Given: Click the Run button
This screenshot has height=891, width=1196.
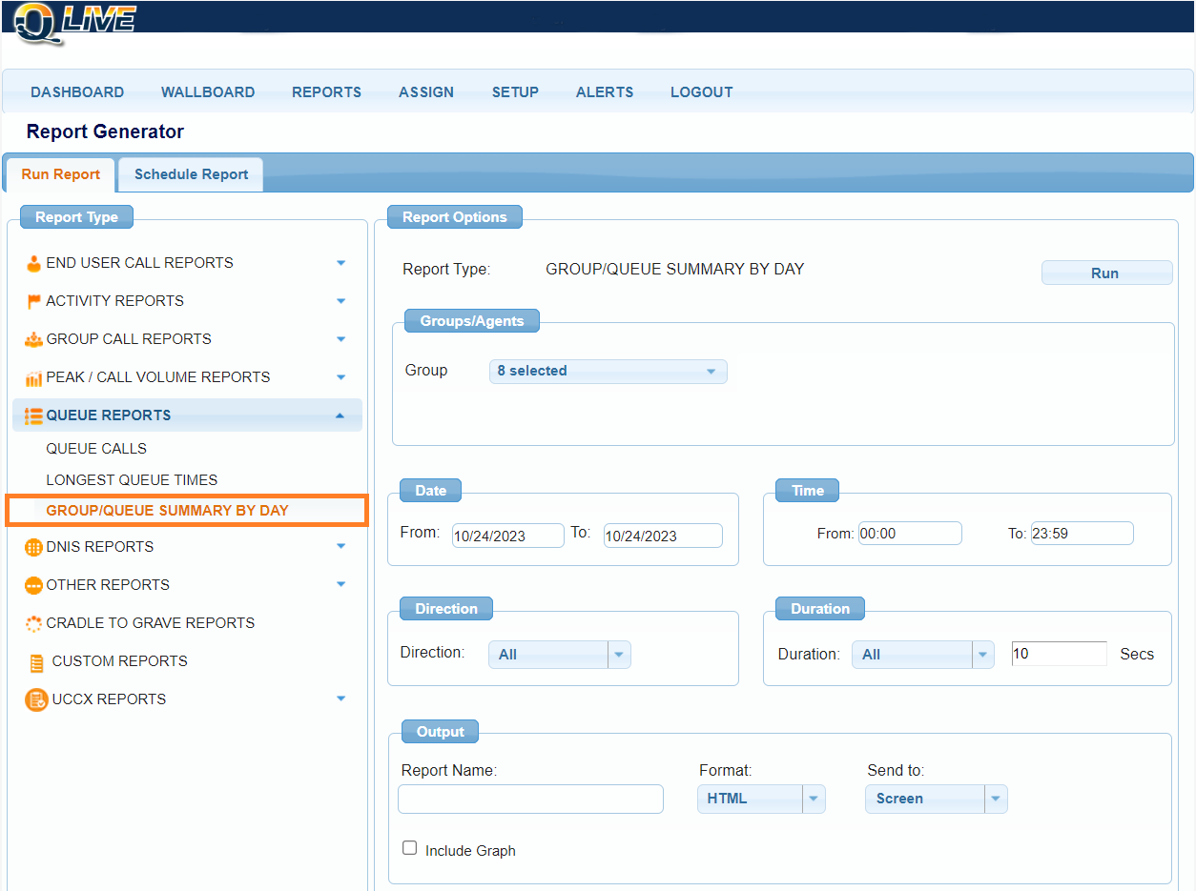Looking at the screenshot, I should 1106,273.
